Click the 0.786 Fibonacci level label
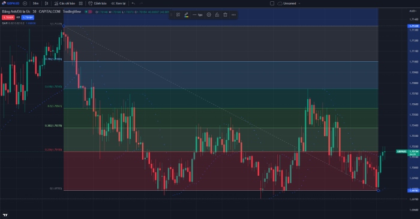The image size is (420, 219). pyautogui.click(x=53, y=59)
